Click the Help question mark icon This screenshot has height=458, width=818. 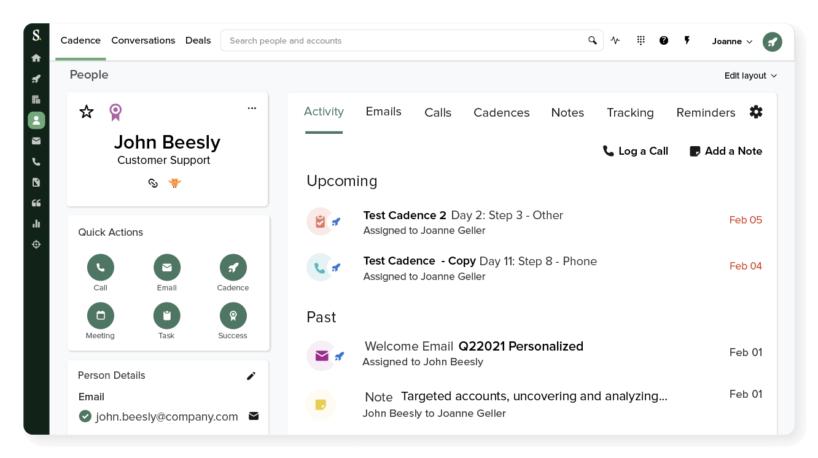point(664,40)
